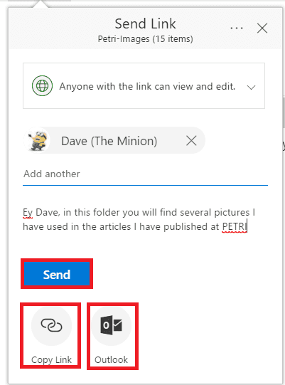Image resolution: width=285 pixels, height=385 pixels.
Task: Click the "Copy Link" text label
Action: (51, 359)
